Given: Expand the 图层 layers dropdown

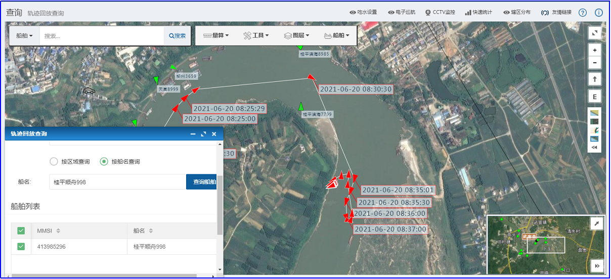Looking at the screenshot, I should [296, 36].
